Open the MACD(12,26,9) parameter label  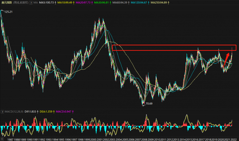point(14,112)
